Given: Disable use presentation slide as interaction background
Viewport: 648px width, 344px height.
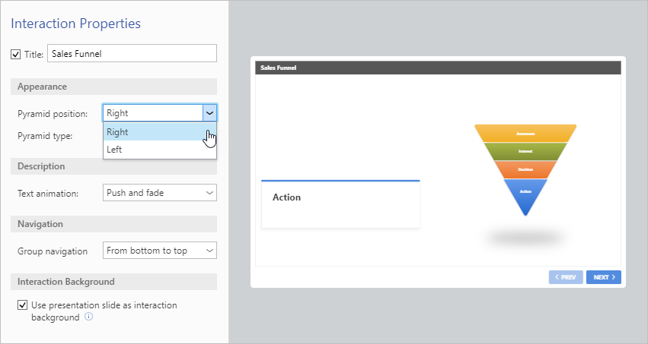Looking at the screenshot, I should (22, 305).
